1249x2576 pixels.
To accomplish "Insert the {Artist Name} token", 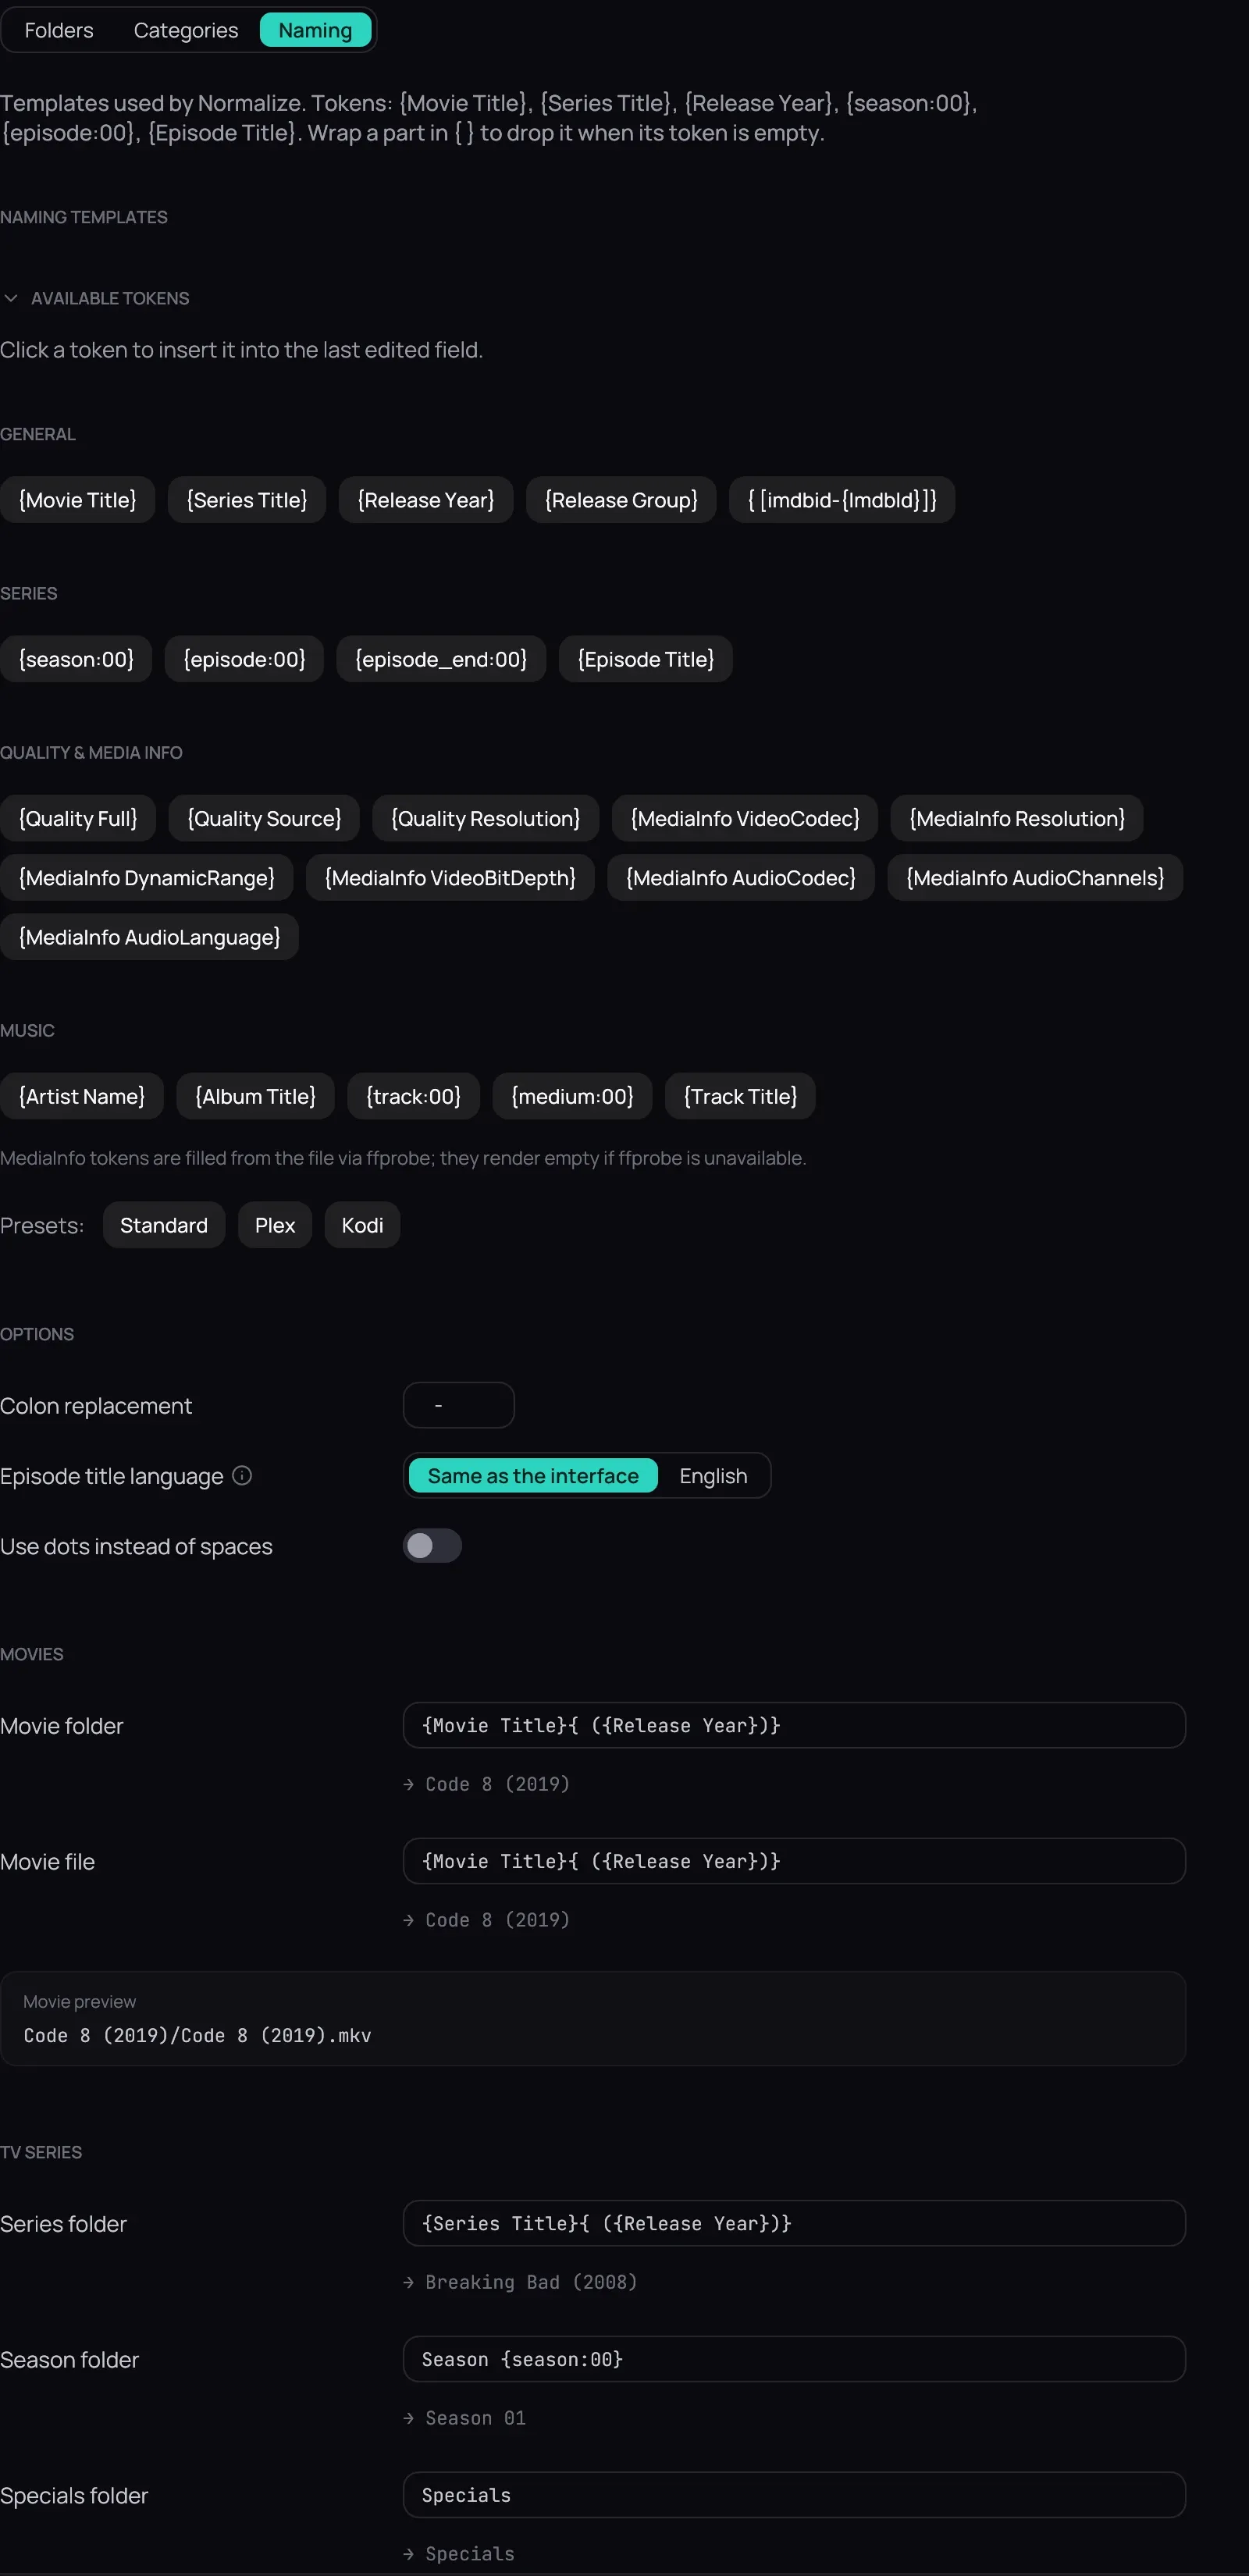I will [x=82, y=1096].
